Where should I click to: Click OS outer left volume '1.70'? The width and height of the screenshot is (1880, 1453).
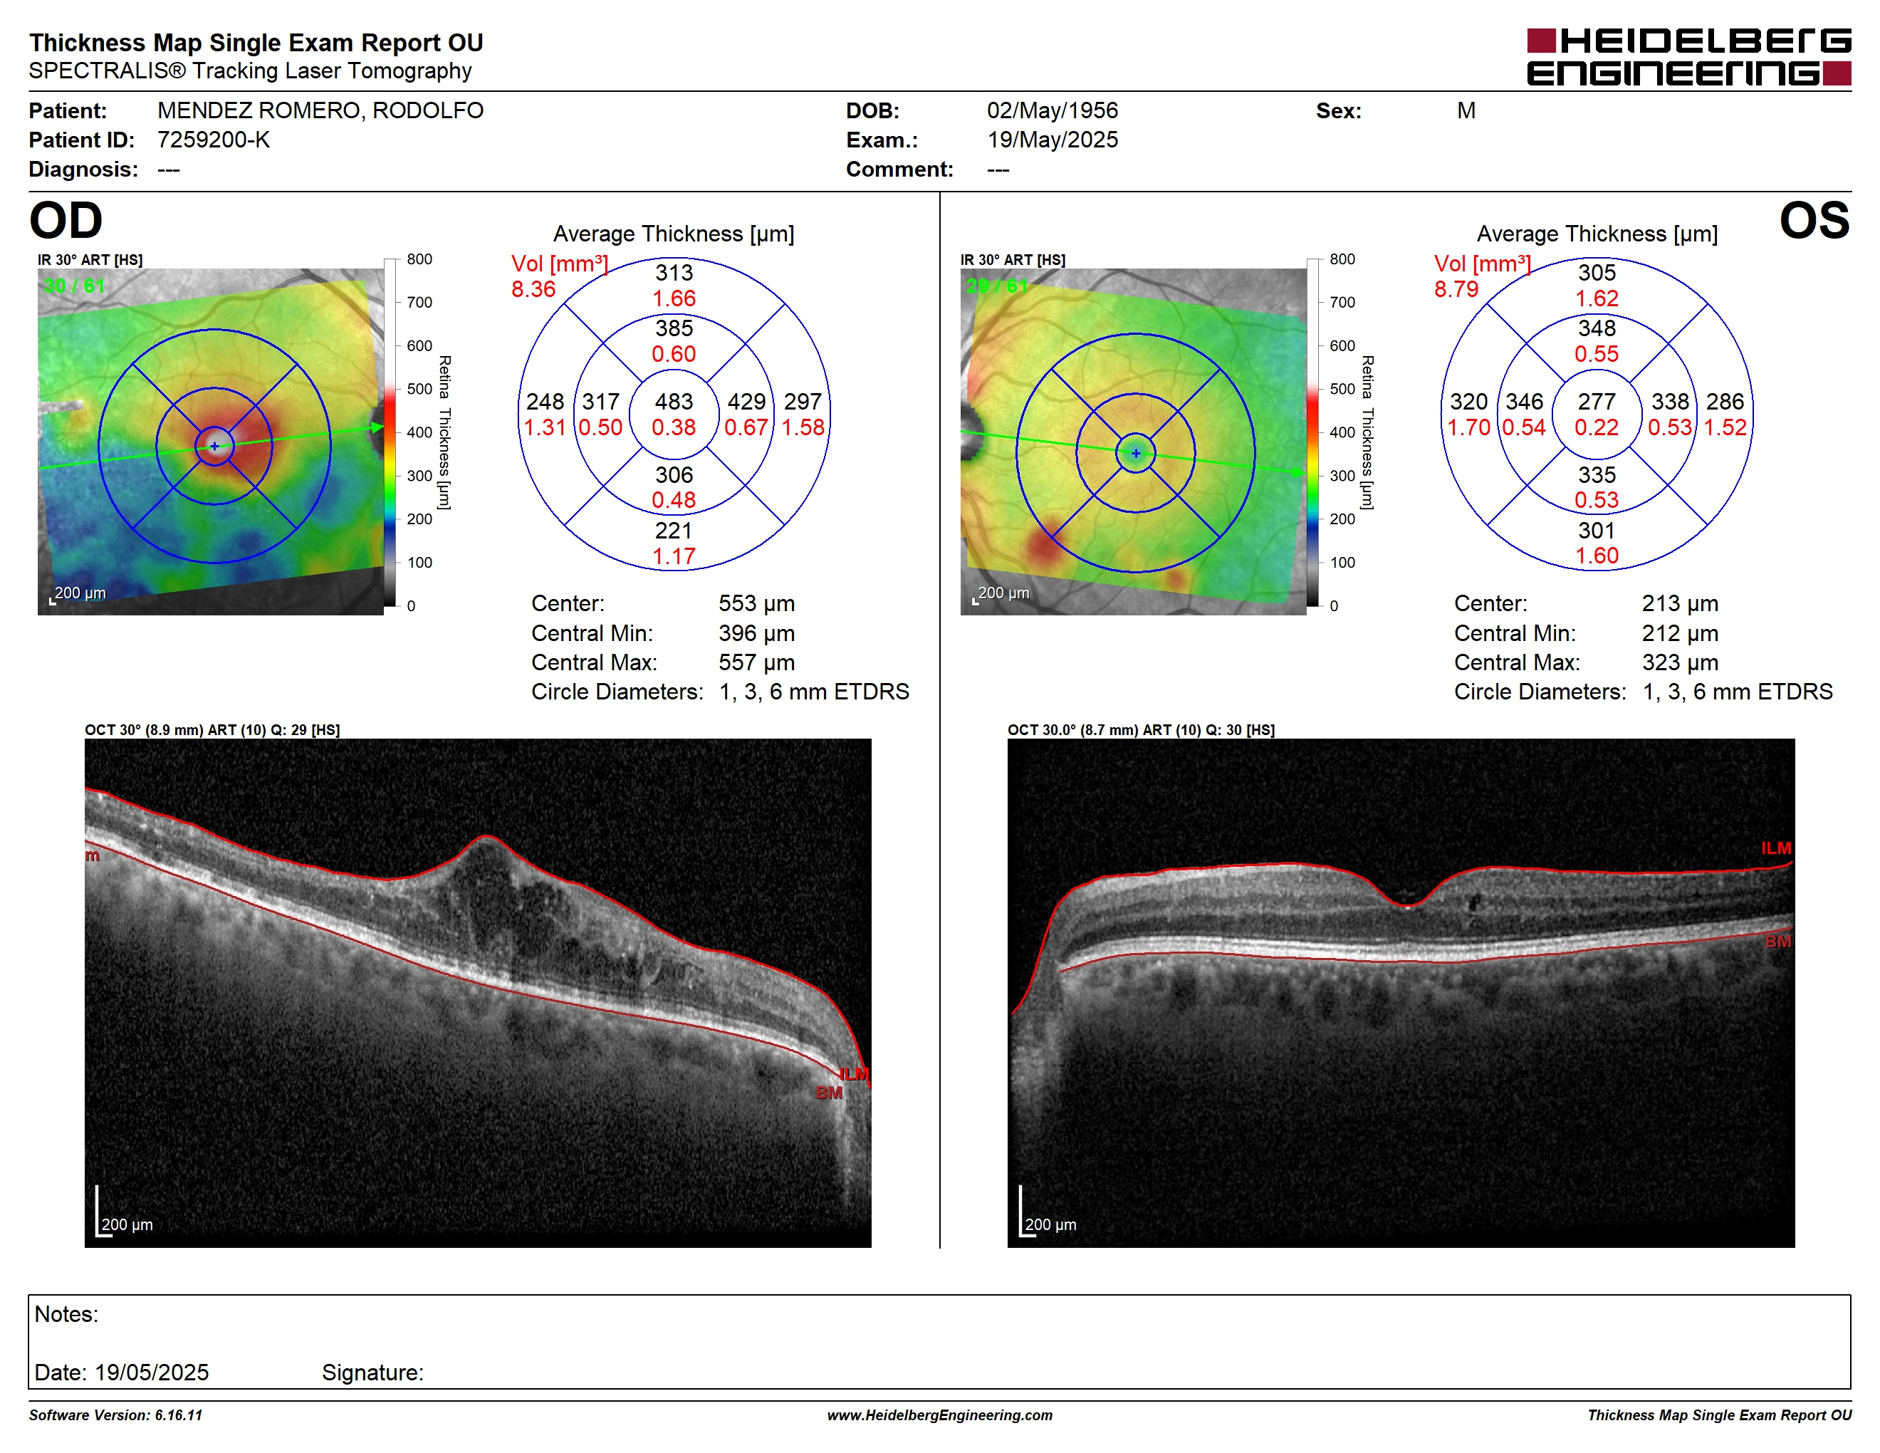coord(1468,428)
